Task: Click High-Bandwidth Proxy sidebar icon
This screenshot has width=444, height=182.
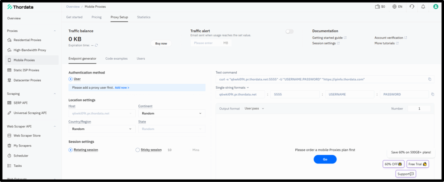Action: [10, 50]
